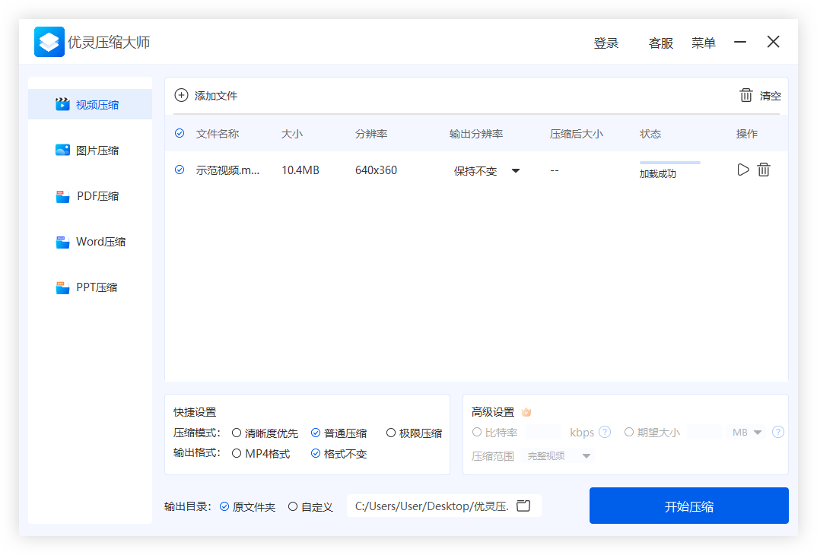Viewport: 817px width, 555px height.
Task: Select 极限压缩 compression mode
Action: point(391,433)
